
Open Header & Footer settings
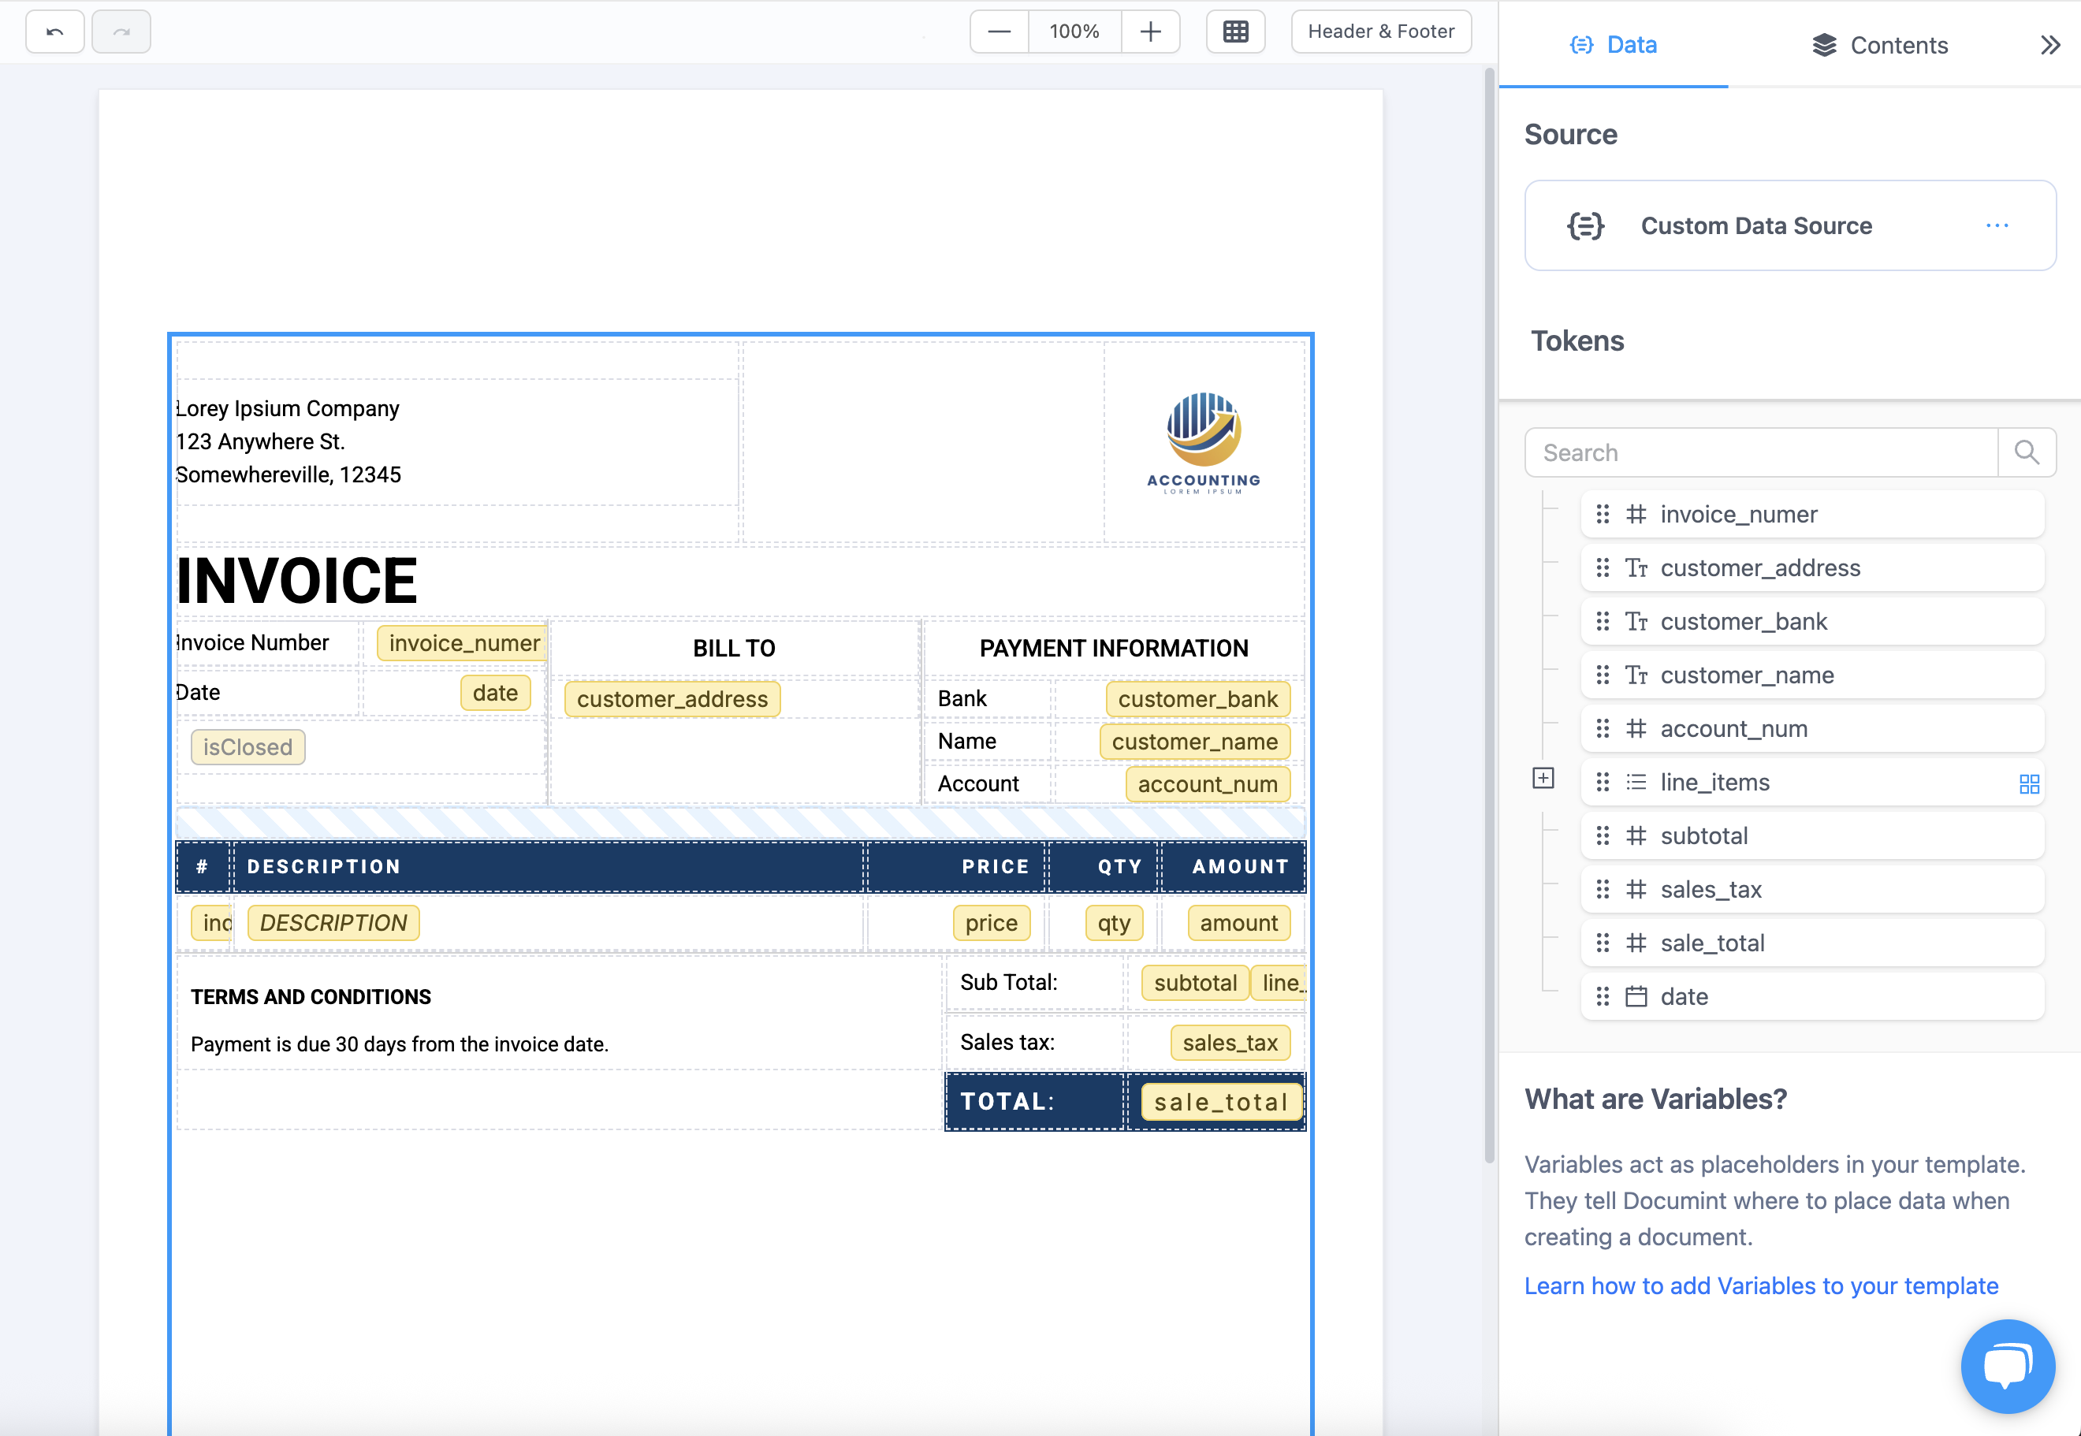tap(1380, 32)
